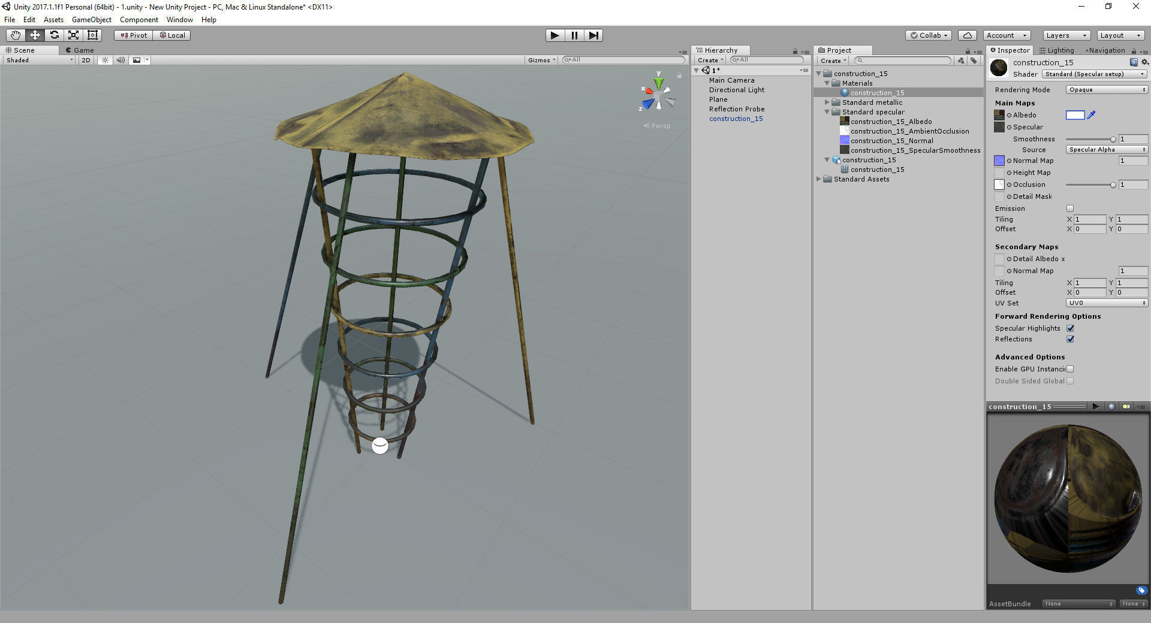Screen dimensions: 1151x623
Task: Switch to the Navigation tab
Action: [x=1105, y=50]
